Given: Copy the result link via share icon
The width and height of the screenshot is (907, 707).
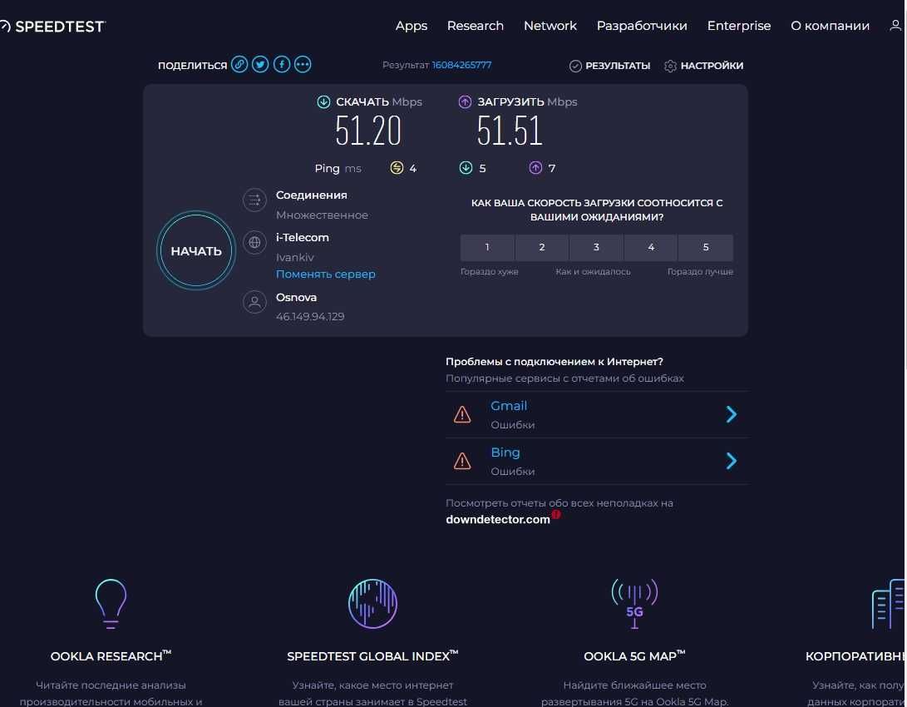Looking at the screenshot, I should pyautogui.click(x=239, y=64).
